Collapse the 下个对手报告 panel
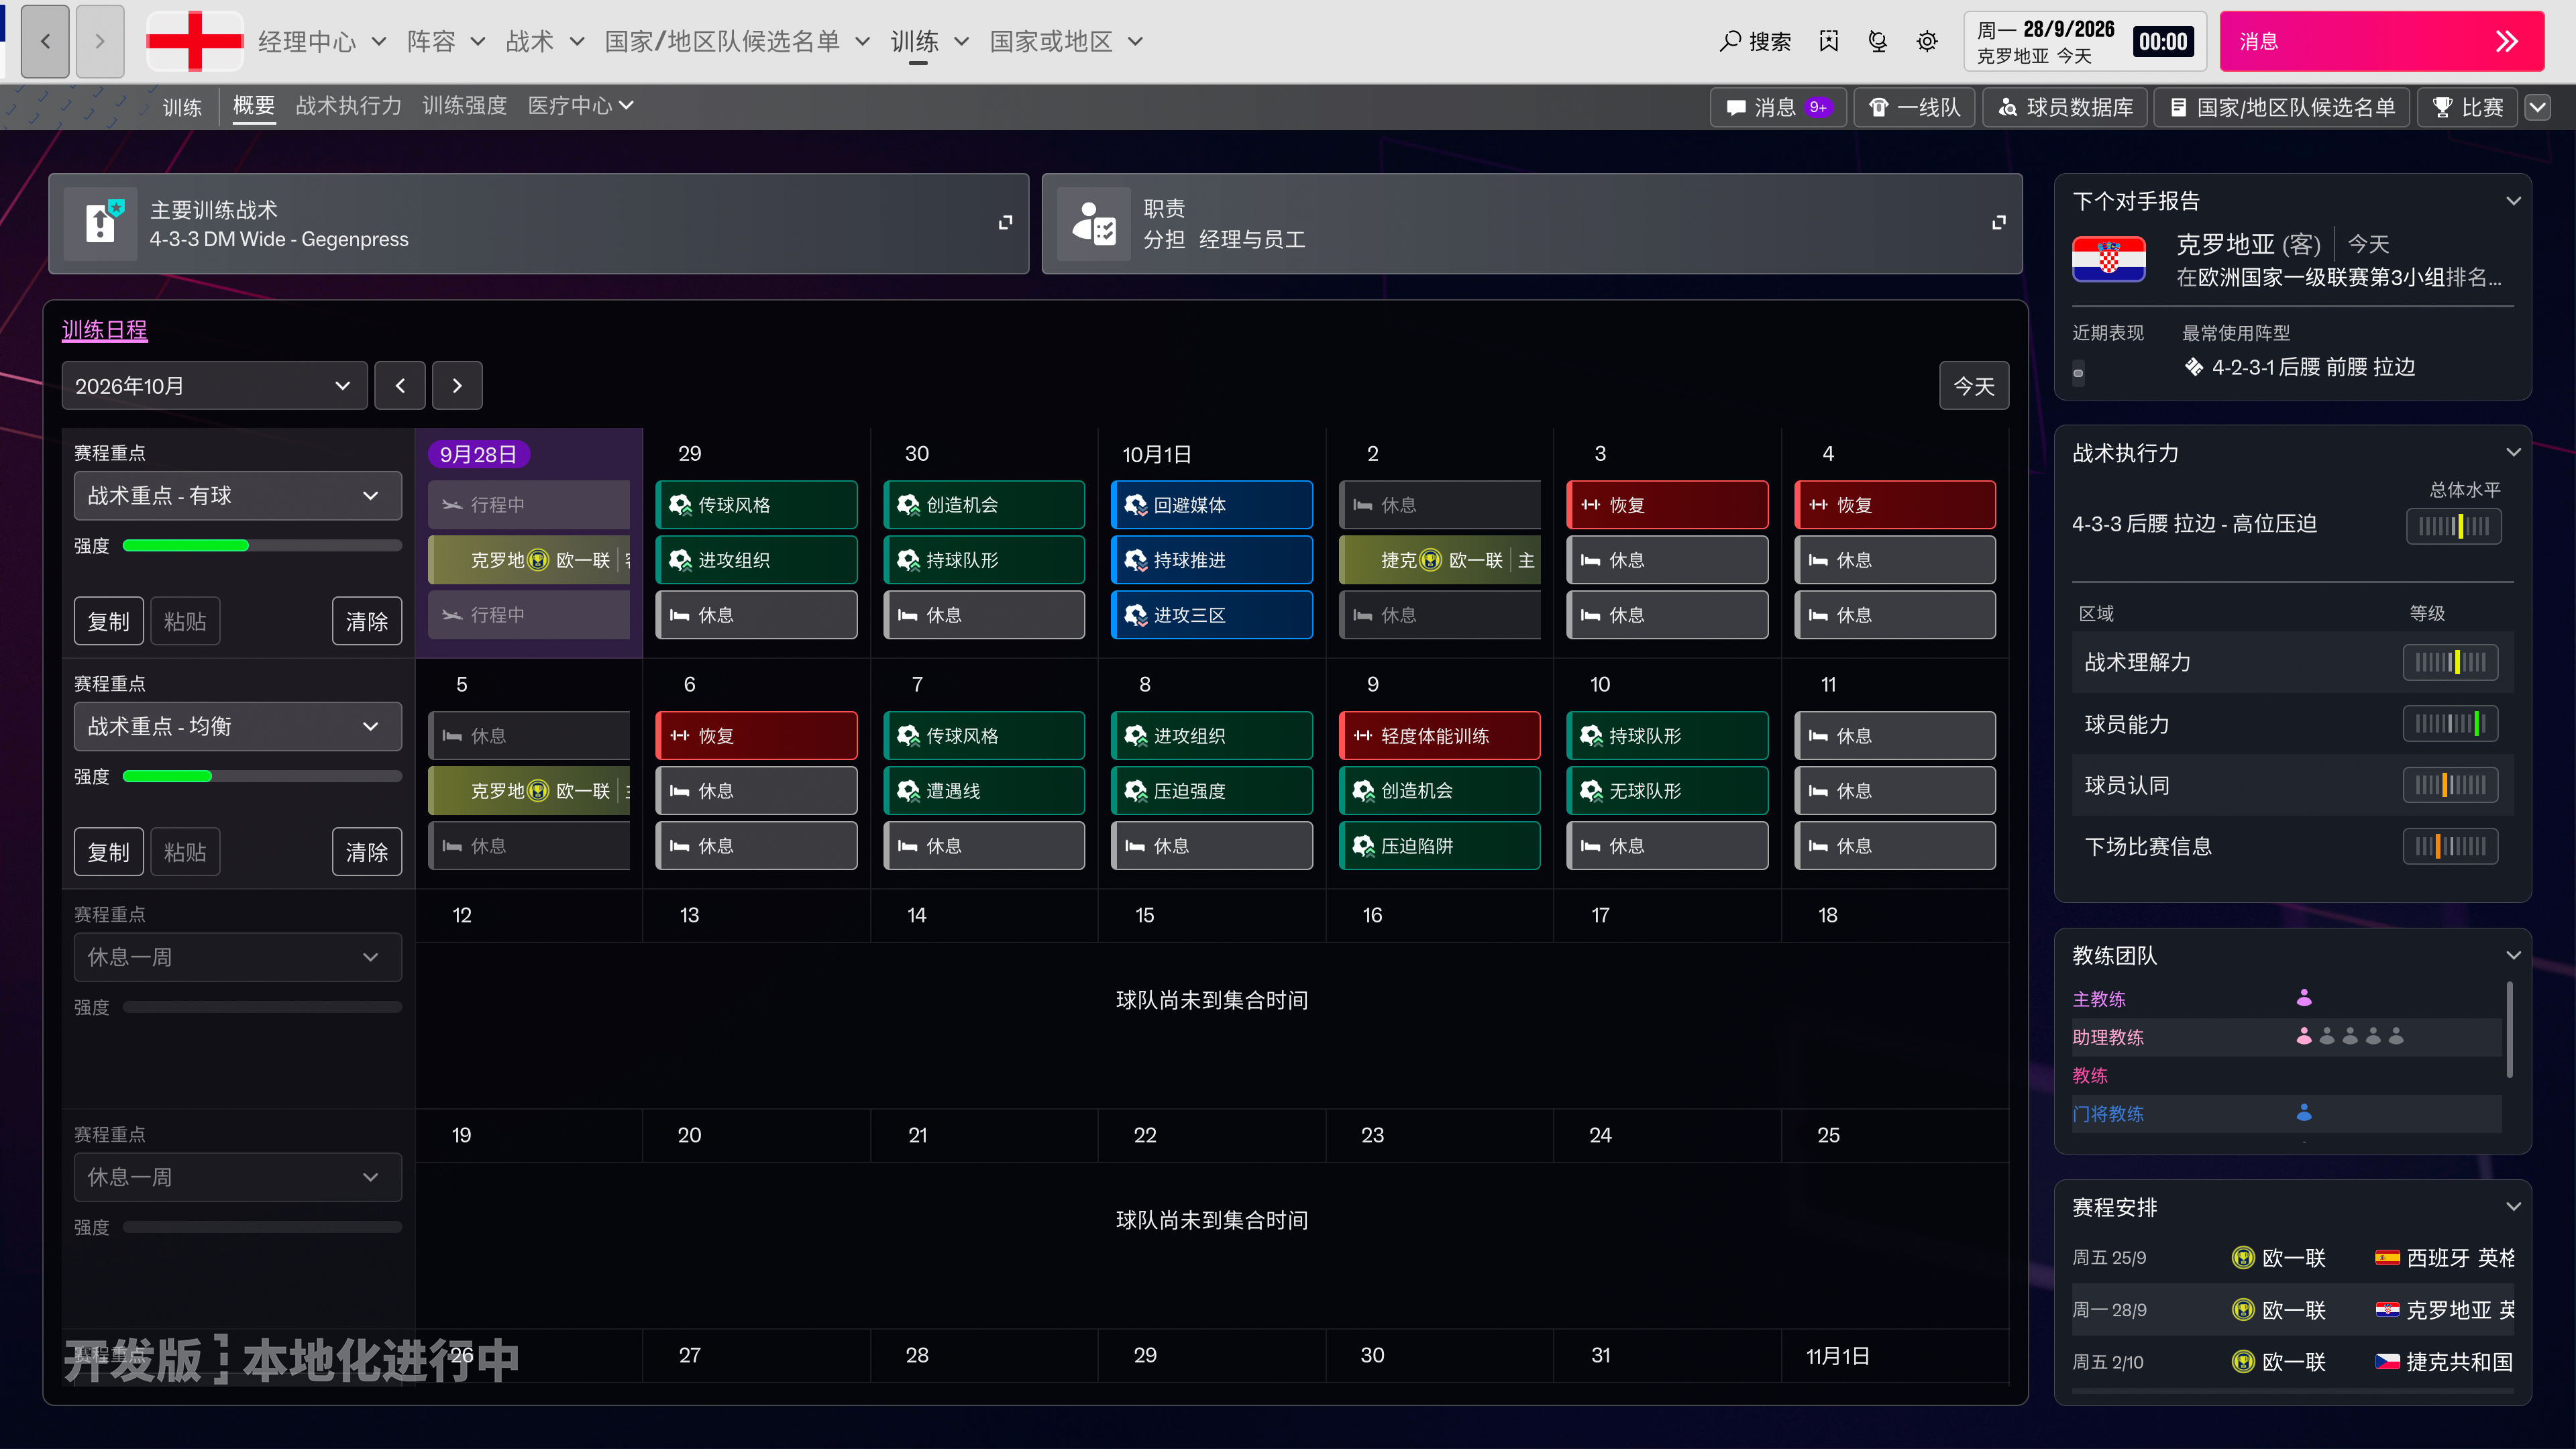2576x1449 pixels. [2513, 201]
